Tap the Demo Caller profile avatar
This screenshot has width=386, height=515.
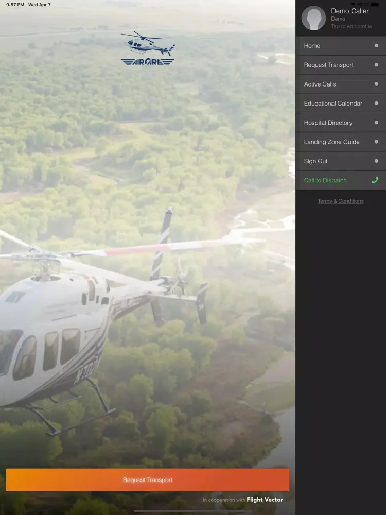(x=313, y=18)
